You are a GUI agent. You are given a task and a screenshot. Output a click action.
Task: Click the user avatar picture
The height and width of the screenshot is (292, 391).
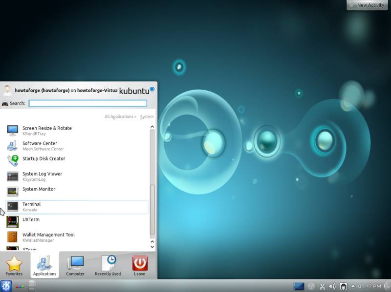[x=7, y=91]
